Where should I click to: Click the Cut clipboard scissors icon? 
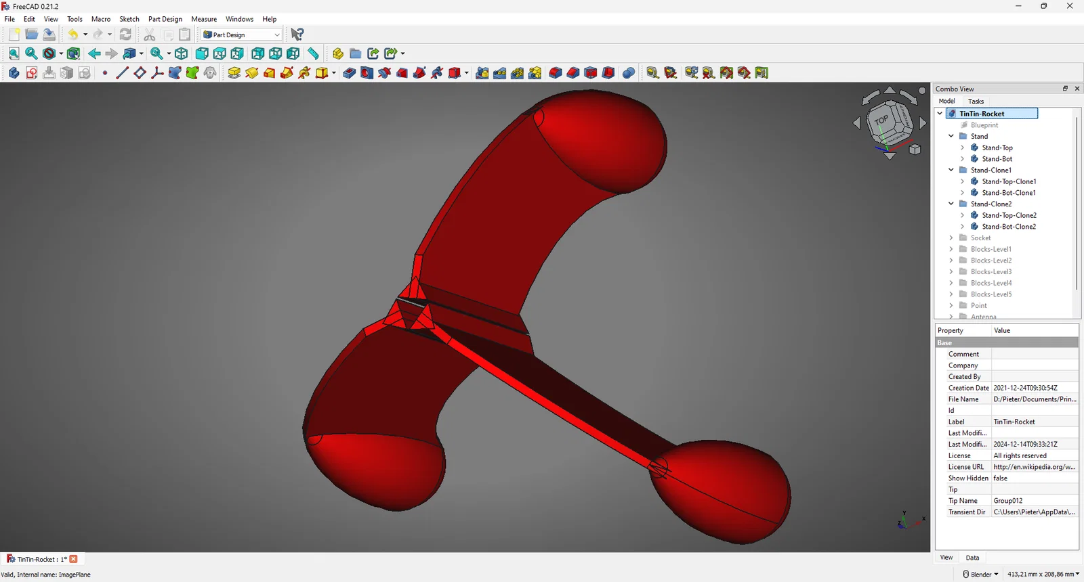tap(150, 35)
